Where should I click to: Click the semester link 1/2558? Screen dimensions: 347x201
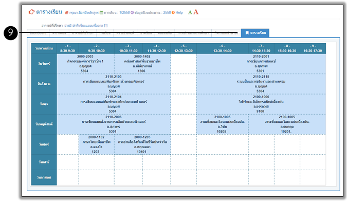pyautogui.click(x=124, y=13)
